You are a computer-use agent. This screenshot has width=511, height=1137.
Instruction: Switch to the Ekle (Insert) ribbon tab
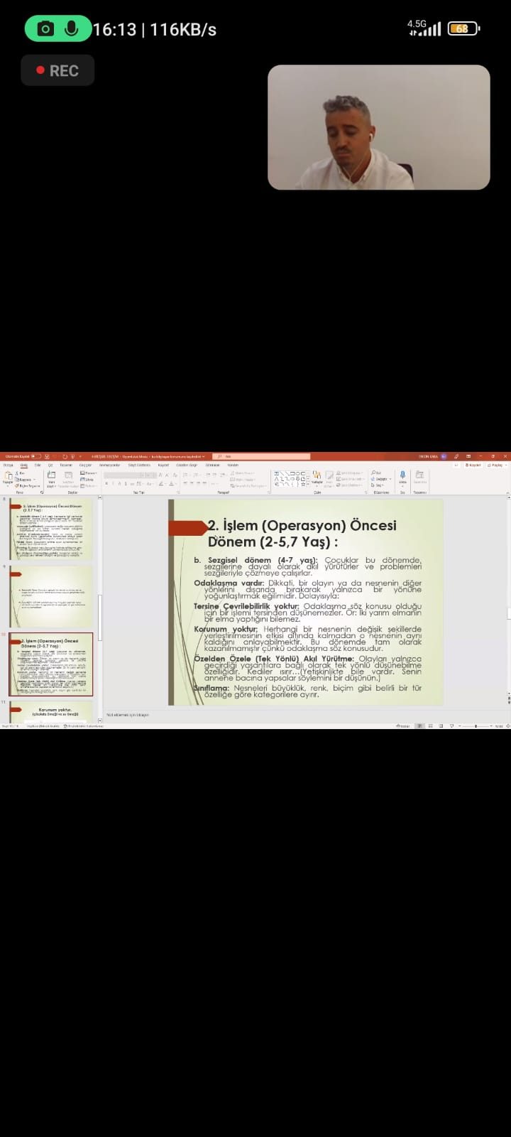38,465
